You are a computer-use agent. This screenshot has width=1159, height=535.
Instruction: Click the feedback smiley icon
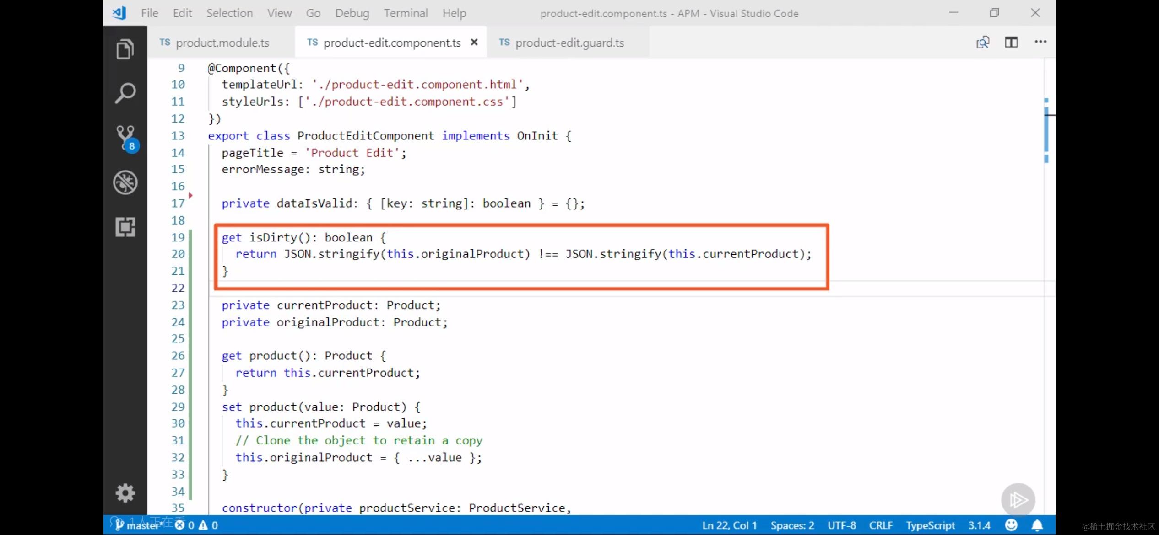1011,525
